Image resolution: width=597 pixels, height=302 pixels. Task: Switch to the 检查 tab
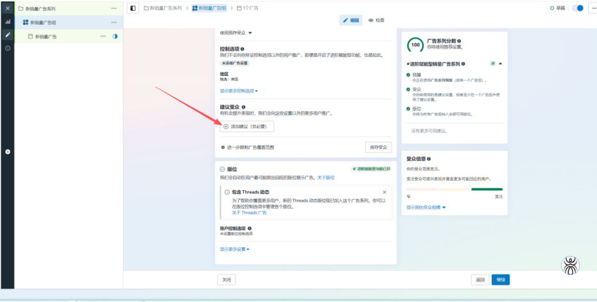377,20
